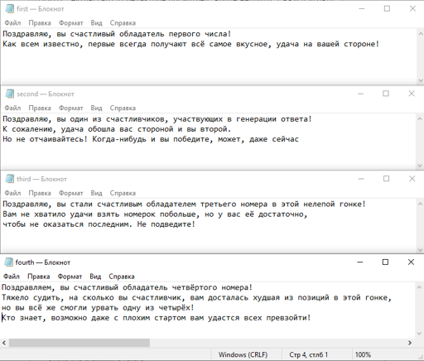Click scroll-up arrow in second window

pos(420,119)
